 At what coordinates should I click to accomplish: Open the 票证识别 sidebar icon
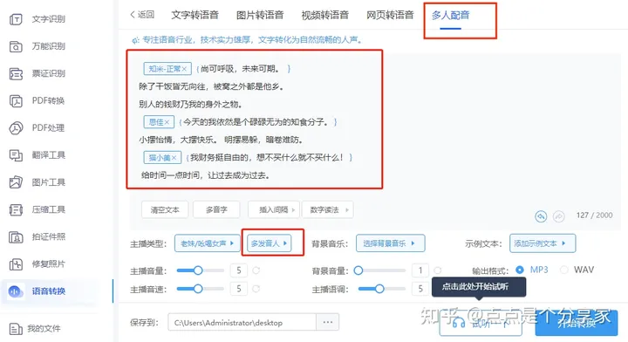pyautogui.click(x=16, y=73)
